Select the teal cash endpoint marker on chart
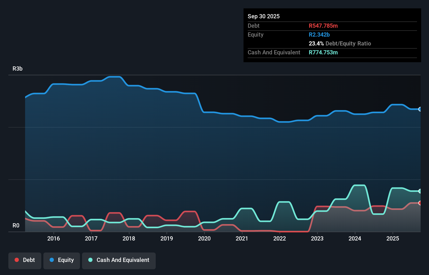The width and height of the screenshot is (429, 275). pyautogui.click(x=420, y=191)
